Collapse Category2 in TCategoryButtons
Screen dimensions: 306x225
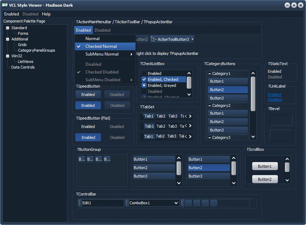[209, 106]
